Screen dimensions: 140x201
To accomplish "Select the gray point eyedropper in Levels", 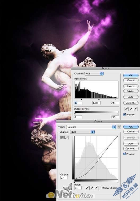I will coord(131,109).
